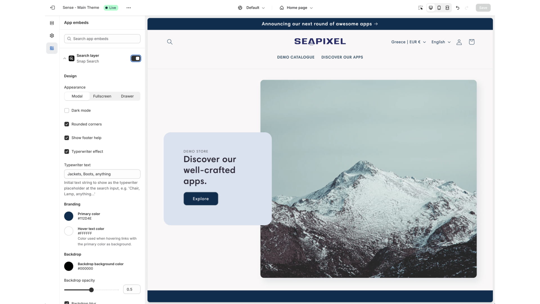
Task: Click the desktop preview icon
Action: coord(431,7)
